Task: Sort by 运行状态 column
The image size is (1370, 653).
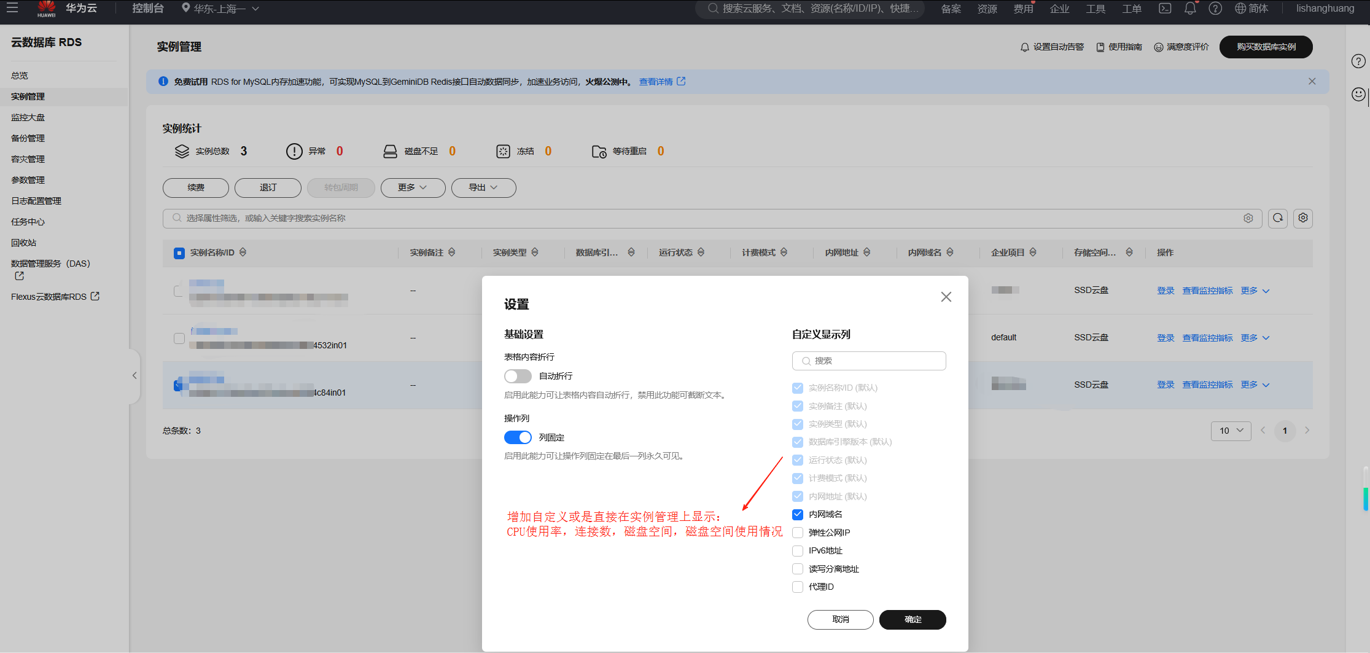Action: tap(701, 252)
